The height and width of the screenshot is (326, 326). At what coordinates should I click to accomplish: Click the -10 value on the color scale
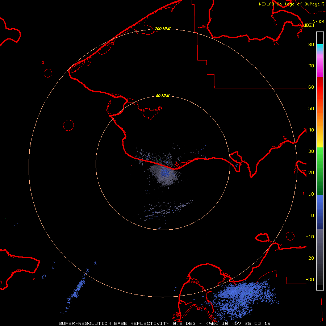click(x=310, y=237)
